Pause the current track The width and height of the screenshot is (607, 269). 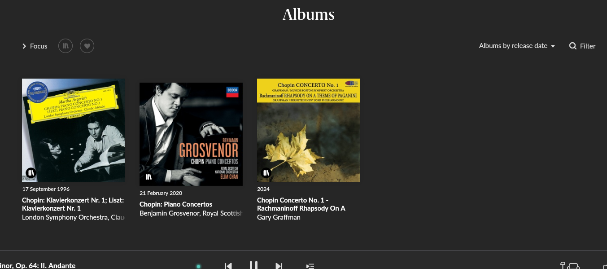pos(253,265)
